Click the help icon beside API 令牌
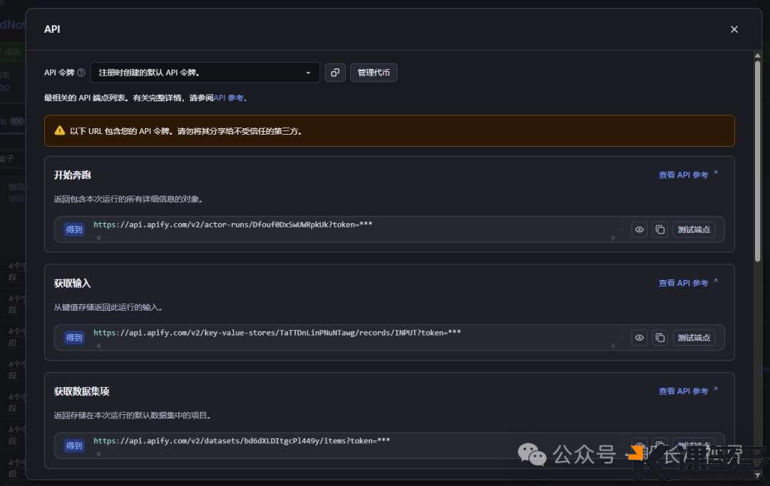 click(81, 73)
